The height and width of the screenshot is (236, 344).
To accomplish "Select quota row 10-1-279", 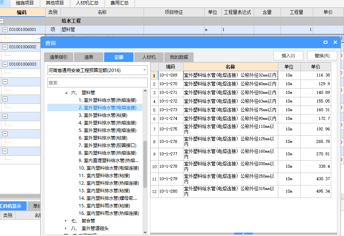I will point(241,179).
